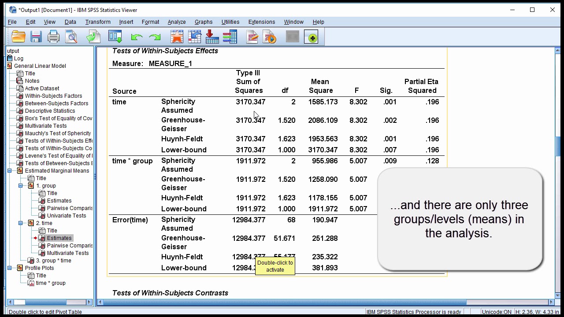Click the Print icon
The width and height of the screenshot is (564, 317).
pos(53,37)
